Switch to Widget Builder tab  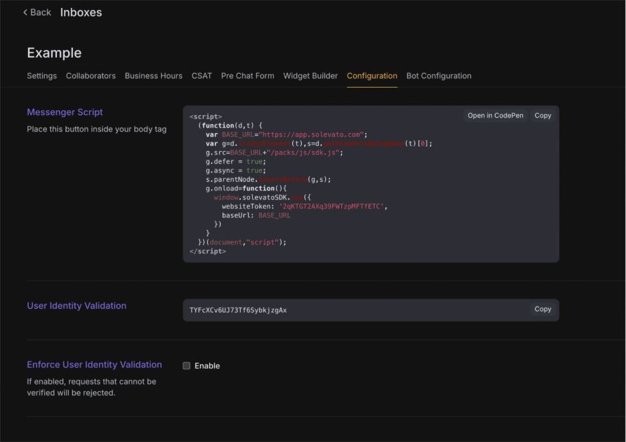coord(310,76)
